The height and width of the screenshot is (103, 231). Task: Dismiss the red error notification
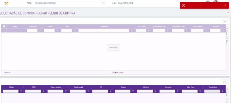225,5
